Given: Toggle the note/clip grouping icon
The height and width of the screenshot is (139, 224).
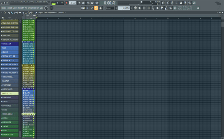Looking at the screenshot, I should tap(92, 8).
